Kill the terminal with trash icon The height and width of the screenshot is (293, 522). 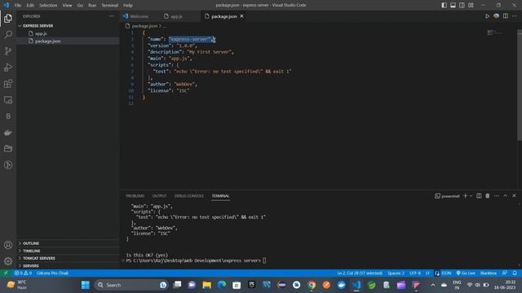point(488,196)
